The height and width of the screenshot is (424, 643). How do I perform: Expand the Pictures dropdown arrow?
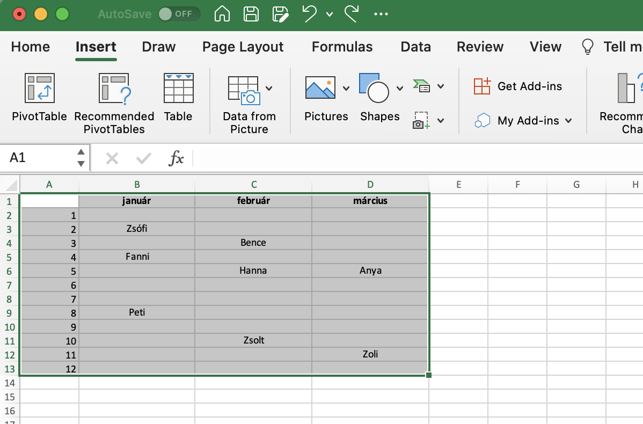click(346, 89)
